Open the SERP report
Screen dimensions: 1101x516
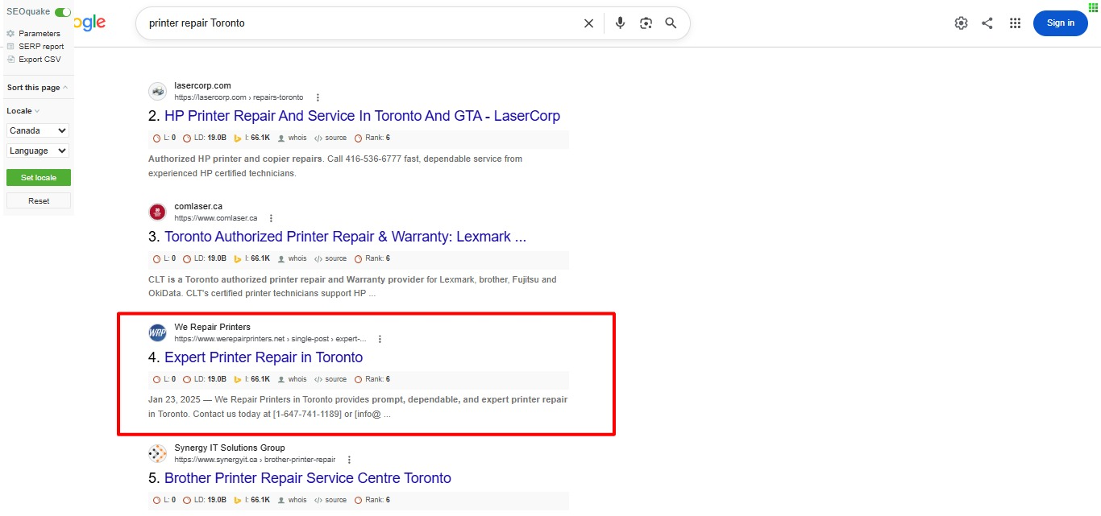(35, 47)
